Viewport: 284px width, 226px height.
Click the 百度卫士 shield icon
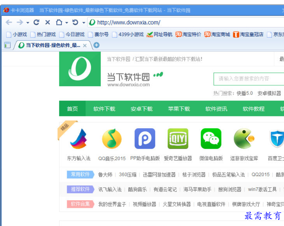click(277, 138)
